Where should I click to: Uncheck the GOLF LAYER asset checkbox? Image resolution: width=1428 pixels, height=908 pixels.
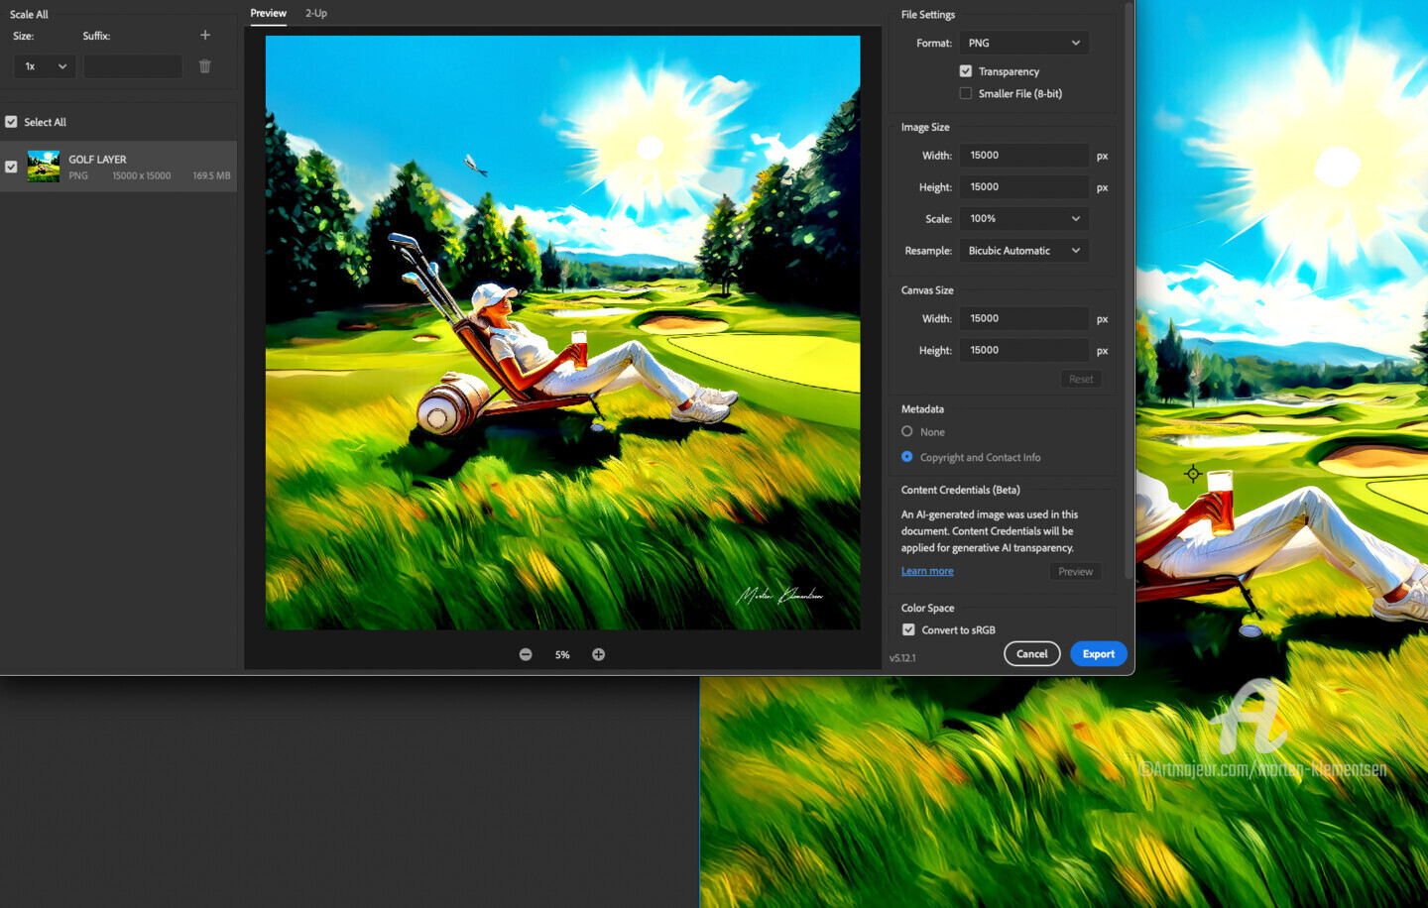pyautogui.click(x=11, y=167)
